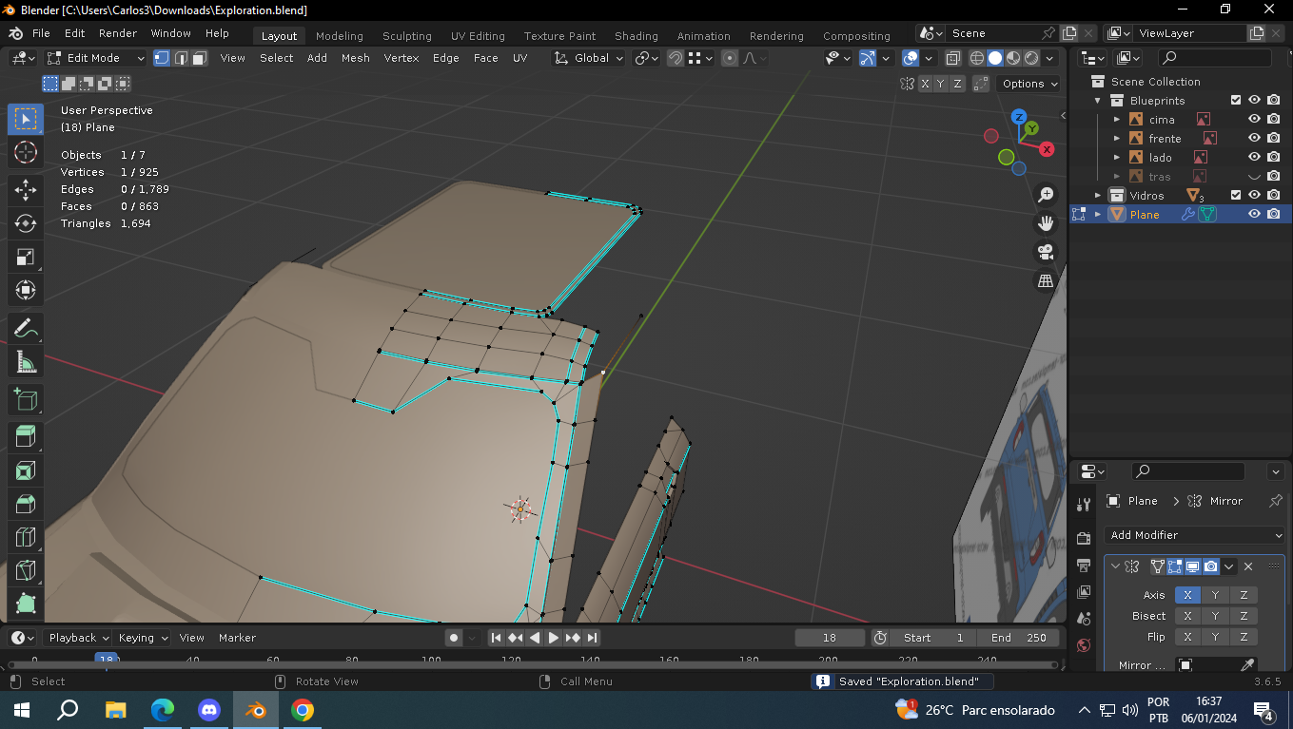Uncheck the Vidros collection checkbox
This screenshot has width=1293, height=729.
click(1236, 196)
